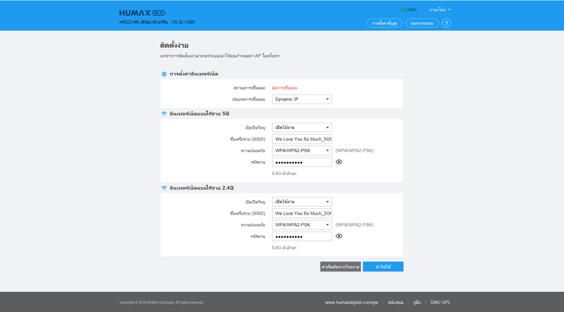
Task: Click the Wi-Fi icon for 5G section
Action: pyautogui.click(x=164, y=114)
